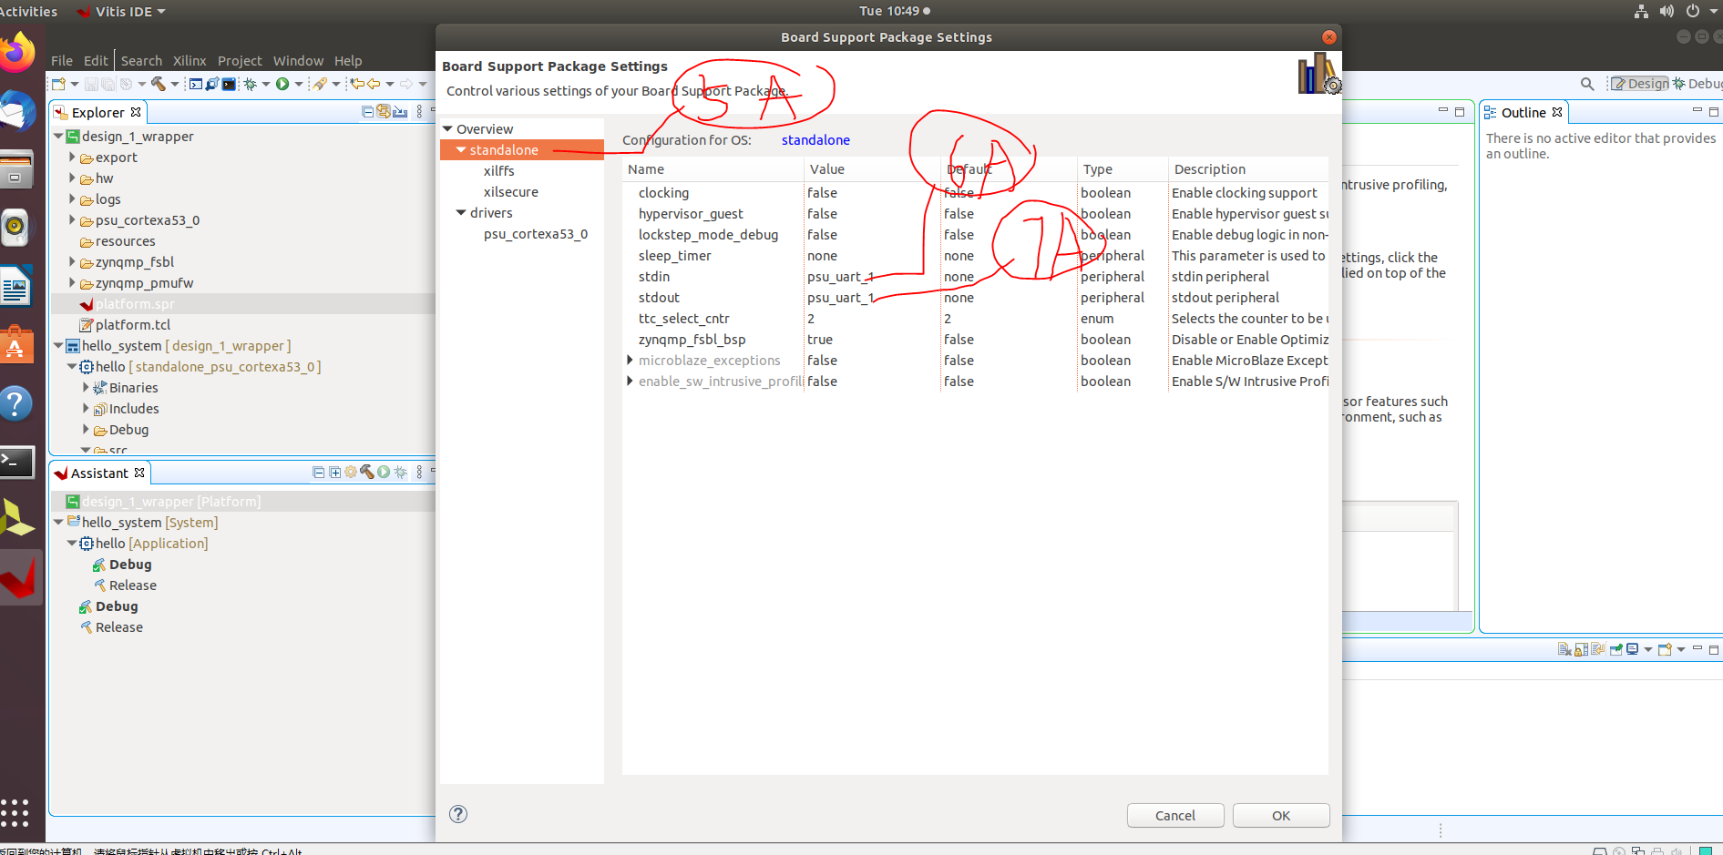
Task: Collapse the Overview tree node in dialog
Action: [x=447, y=129]
